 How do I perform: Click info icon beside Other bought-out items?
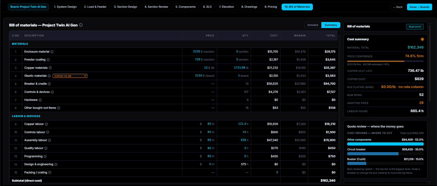click(x=59, y=108)
